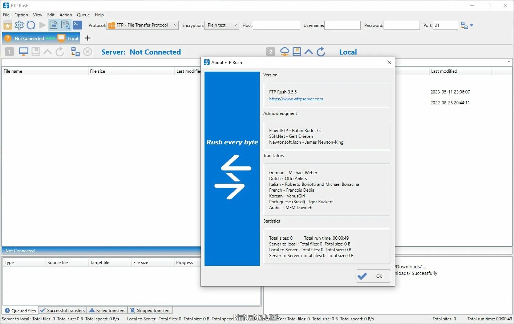The height and width of the screenshot is (324, 514).
Task: Open the Edit menu
Action: tap(51, 15)
